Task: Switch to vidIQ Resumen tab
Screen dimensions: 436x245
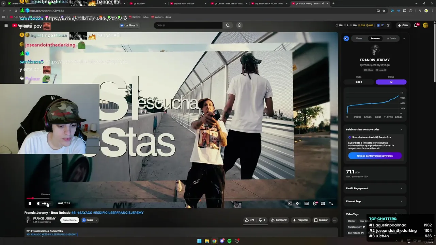Action: click(375, 38)
